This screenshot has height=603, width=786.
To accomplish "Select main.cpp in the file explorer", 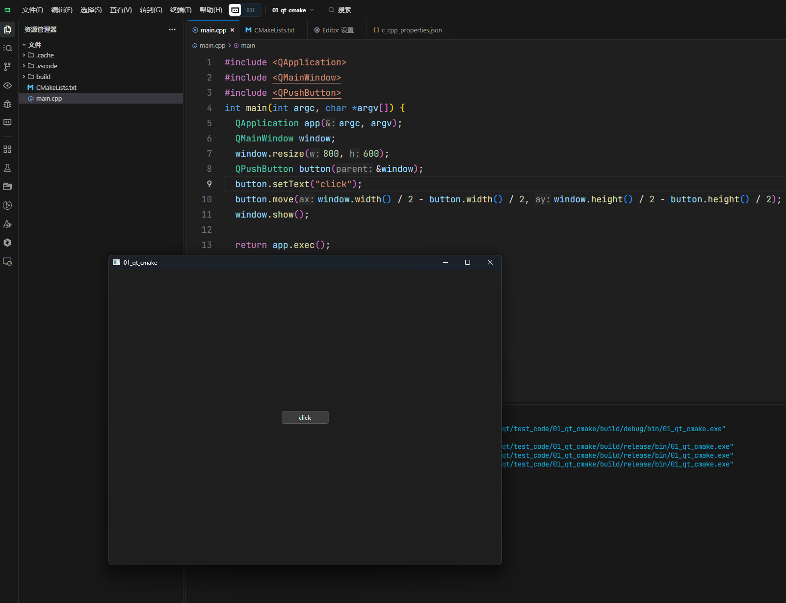I will pos(48,98).
